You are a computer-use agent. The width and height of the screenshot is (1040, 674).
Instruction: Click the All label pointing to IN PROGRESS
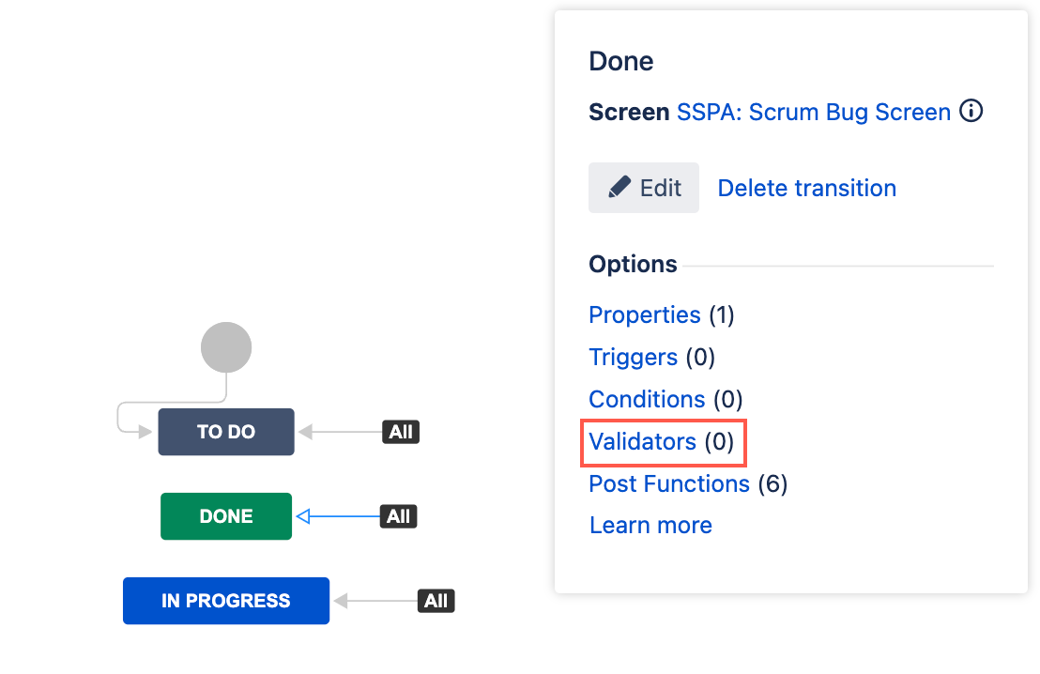[436, 601]
